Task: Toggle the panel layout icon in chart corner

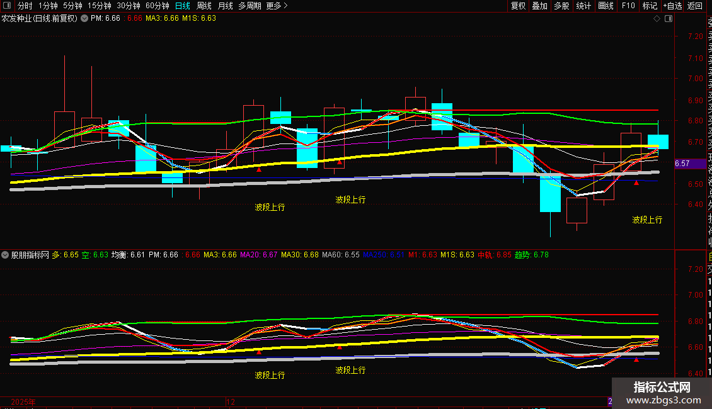Action: [669, 19]
